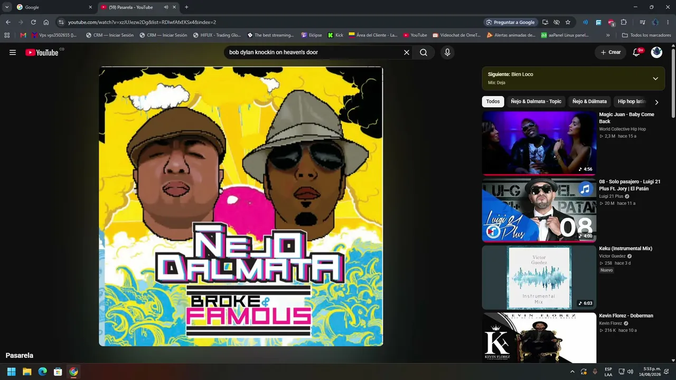
Task: Run the search with the magnifier button
Action: point(424,52)
